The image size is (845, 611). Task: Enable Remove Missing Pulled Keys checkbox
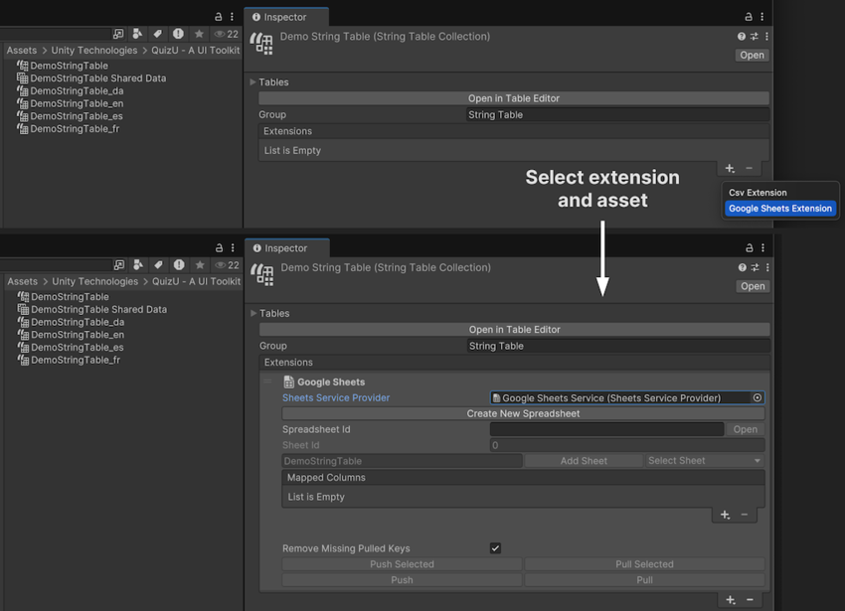click(495, 548)
